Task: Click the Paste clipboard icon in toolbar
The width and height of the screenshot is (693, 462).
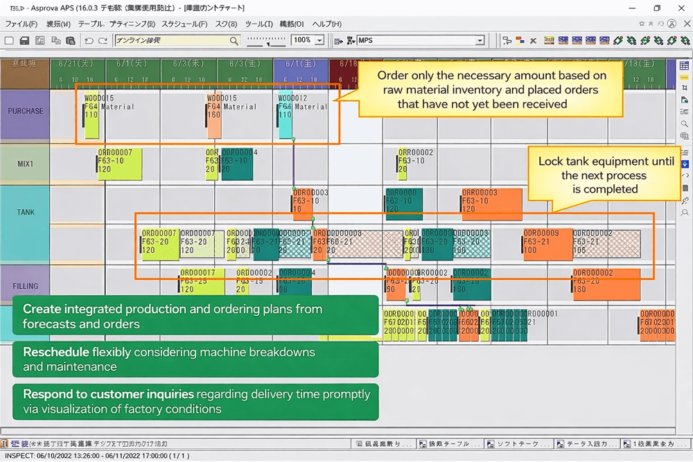Action: (71, 41)
